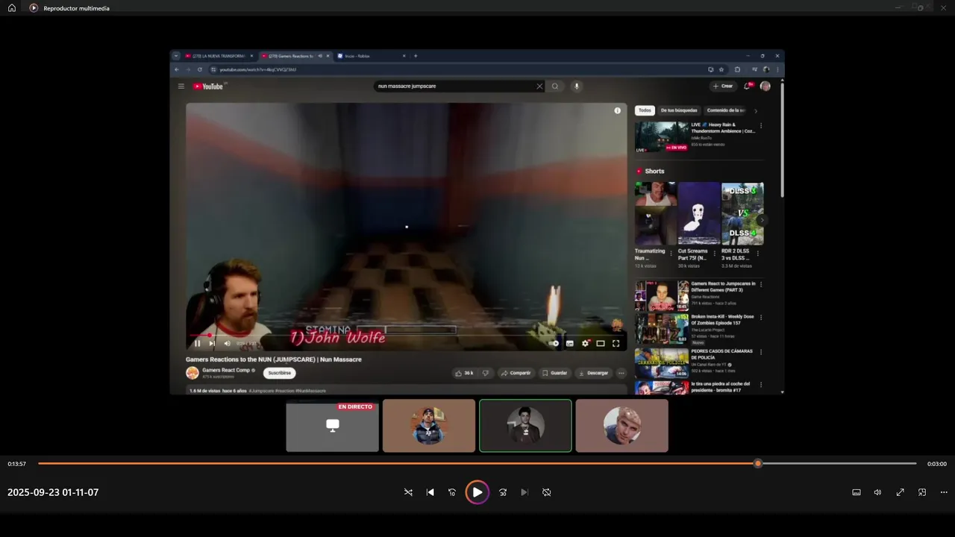This screenshot has height=537, width=955.
Task: Open the YouTube account avatar menu
Action: point(765,86)
